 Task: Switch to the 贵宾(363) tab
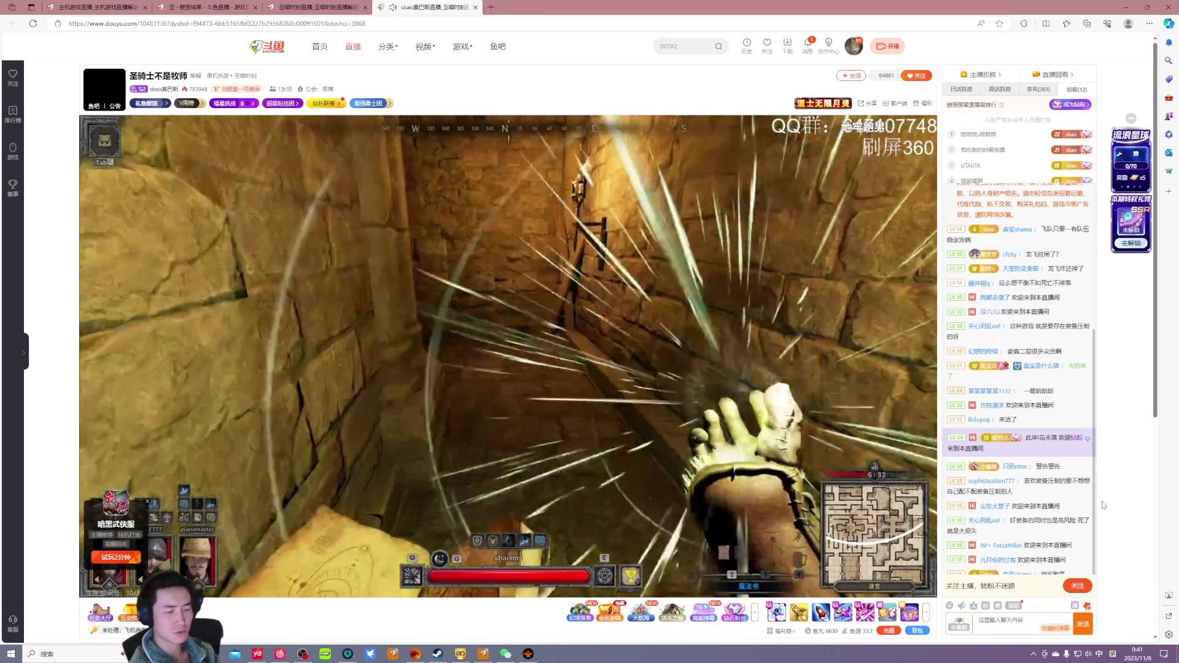(x=1038, y=90)
